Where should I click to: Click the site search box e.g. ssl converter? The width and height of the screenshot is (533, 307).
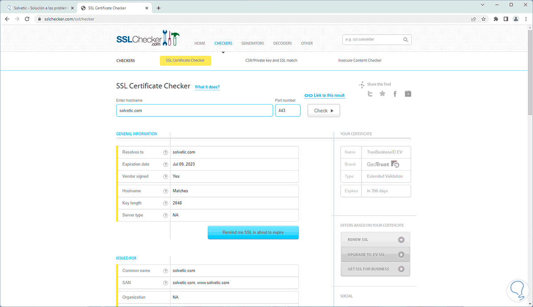tap(377, 39)
